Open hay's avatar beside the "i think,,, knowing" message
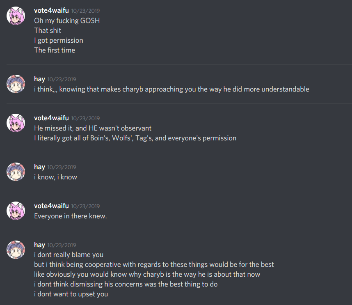Image resolution: width=352 pixels, height=305 pixels. pos(16,84)
